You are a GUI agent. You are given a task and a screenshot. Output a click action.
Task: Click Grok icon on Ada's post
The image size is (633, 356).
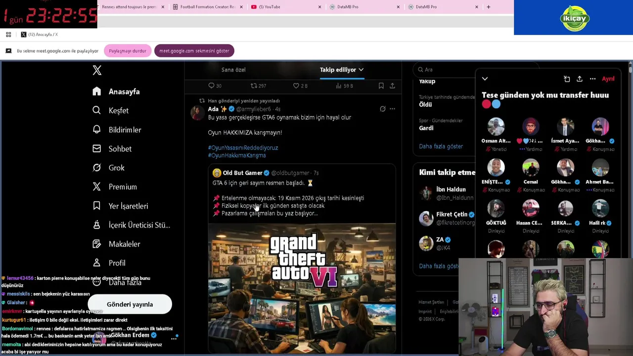382,109
